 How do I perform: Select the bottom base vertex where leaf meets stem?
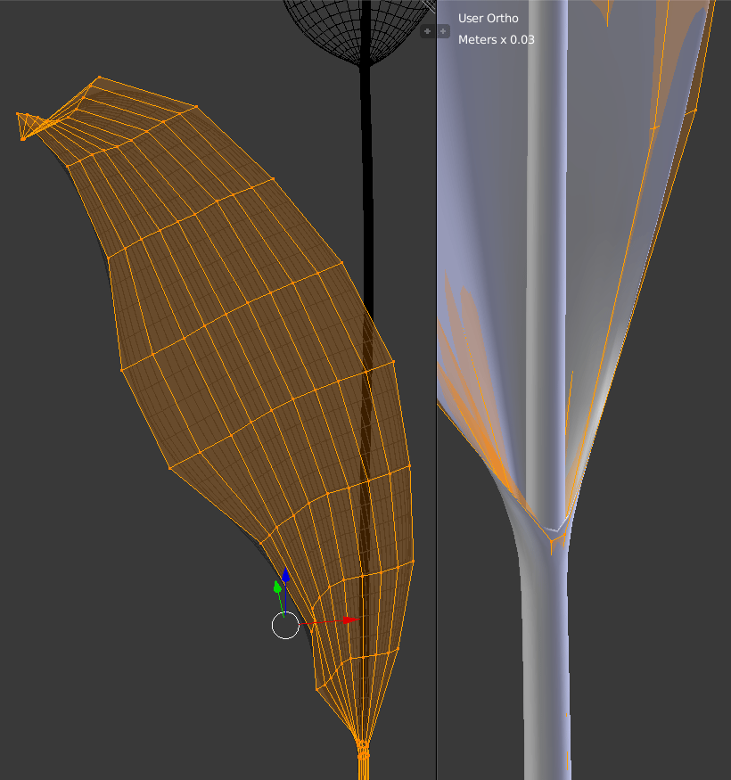click(x=362, y=742)
